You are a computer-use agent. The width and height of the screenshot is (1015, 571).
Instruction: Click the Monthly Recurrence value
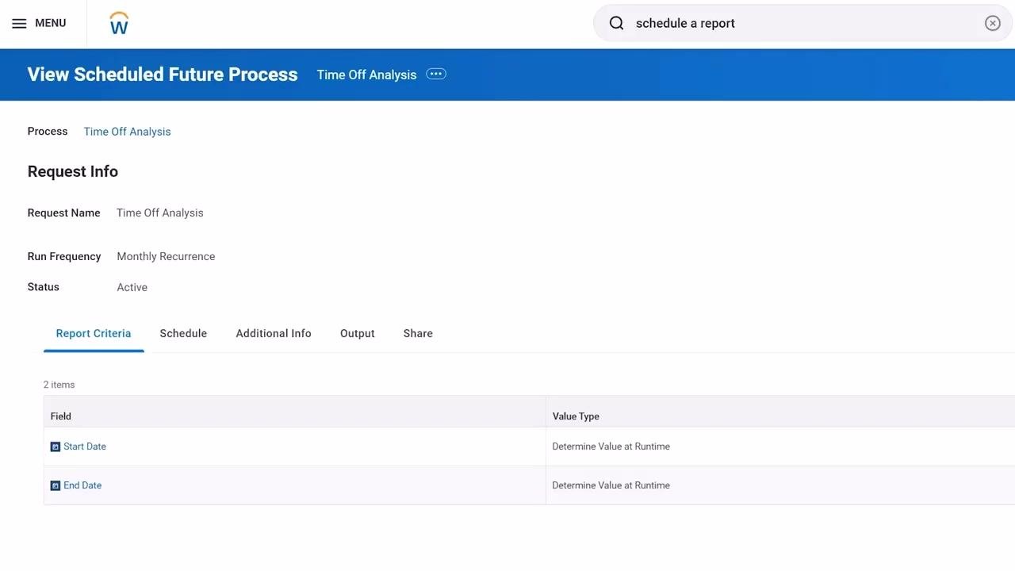pos(166,256)
